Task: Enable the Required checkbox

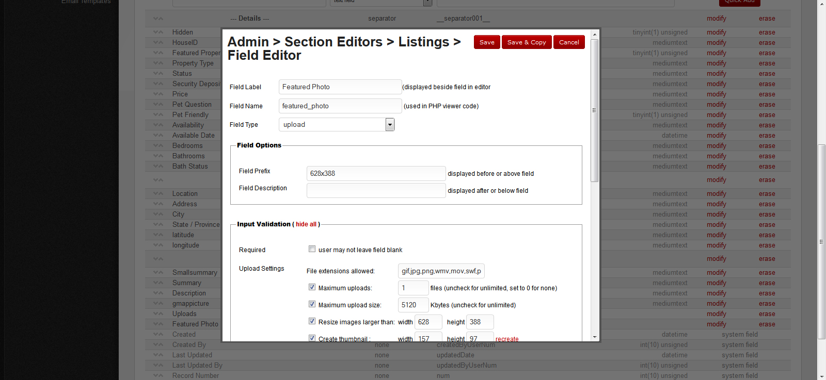Action: point(312,249)
